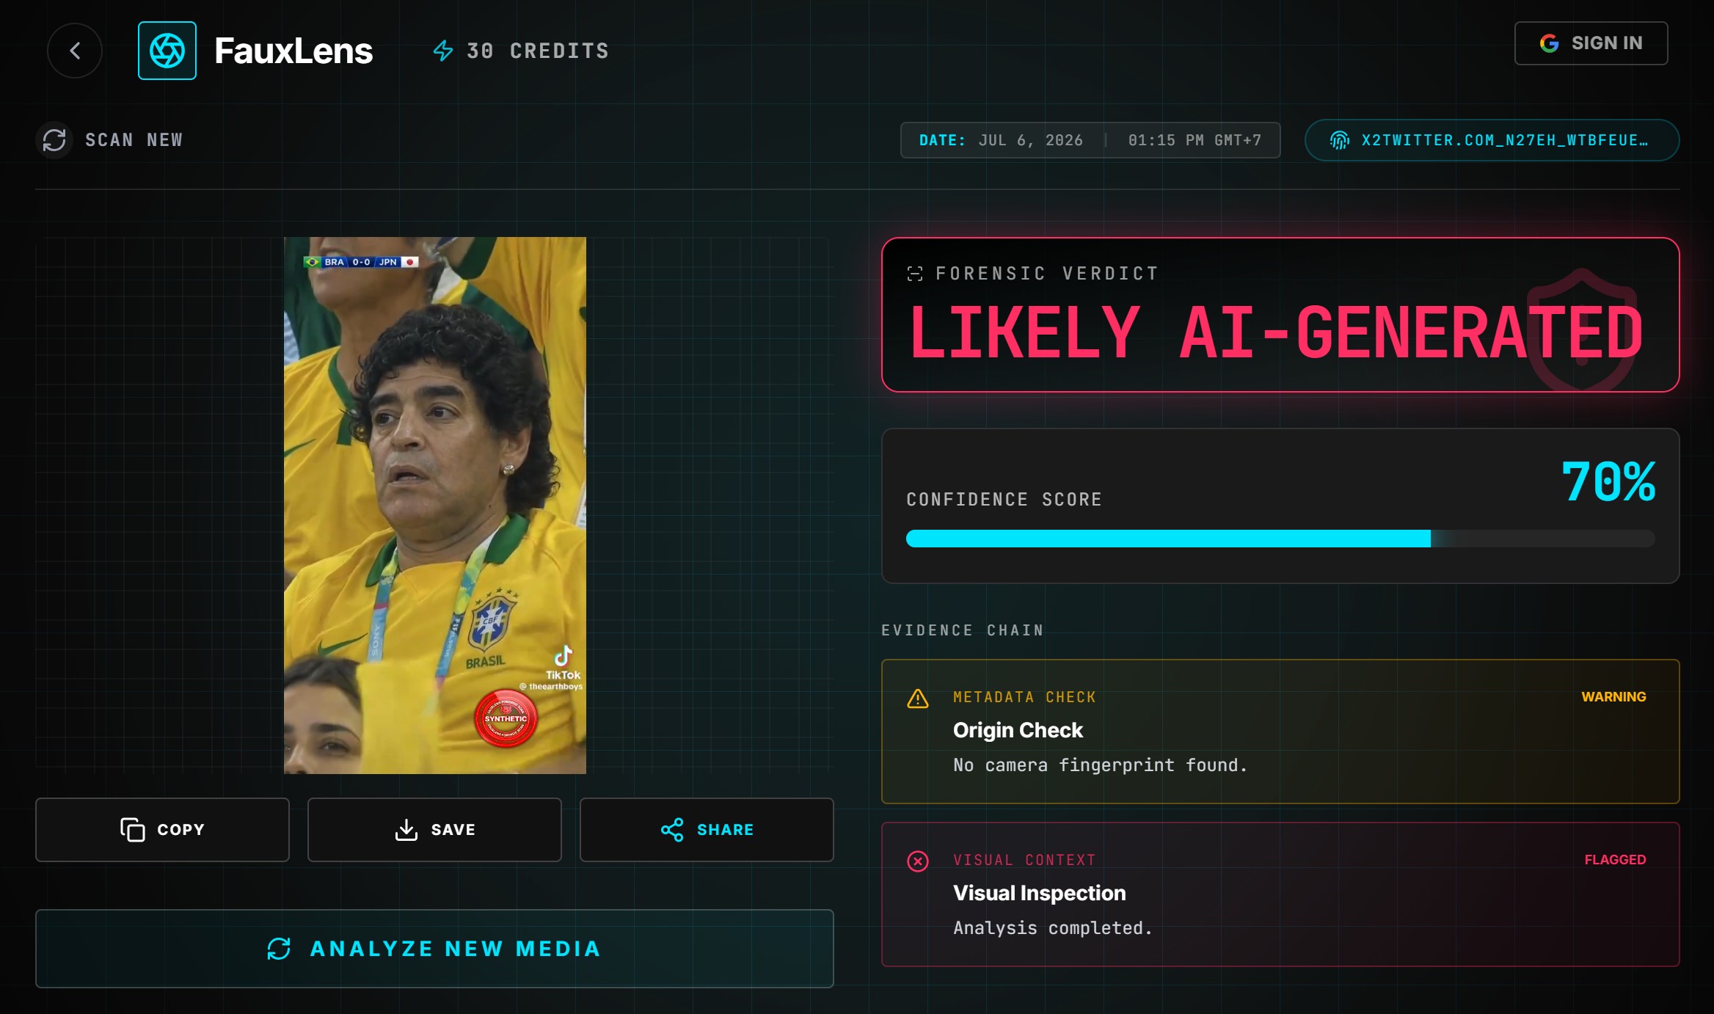This screenshot has width=1714, height=1014.
Task: Expand the Origin Check evidence card
Action: (x=1280, y=732)
